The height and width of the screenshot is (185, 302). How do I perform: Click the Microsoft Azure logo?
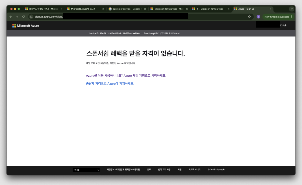coord(26,25)
